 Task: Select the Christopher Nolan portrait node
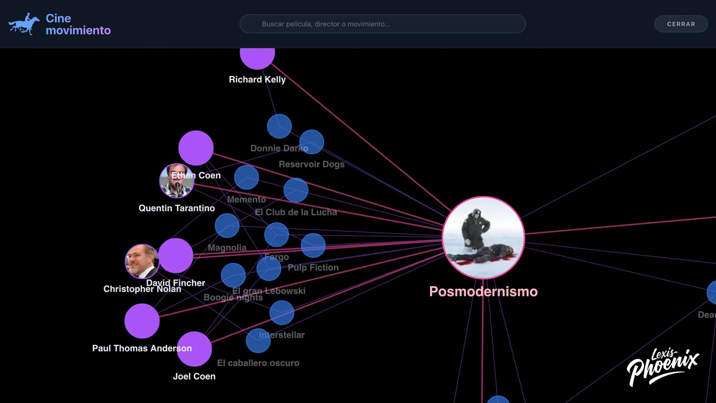[142, 261]
